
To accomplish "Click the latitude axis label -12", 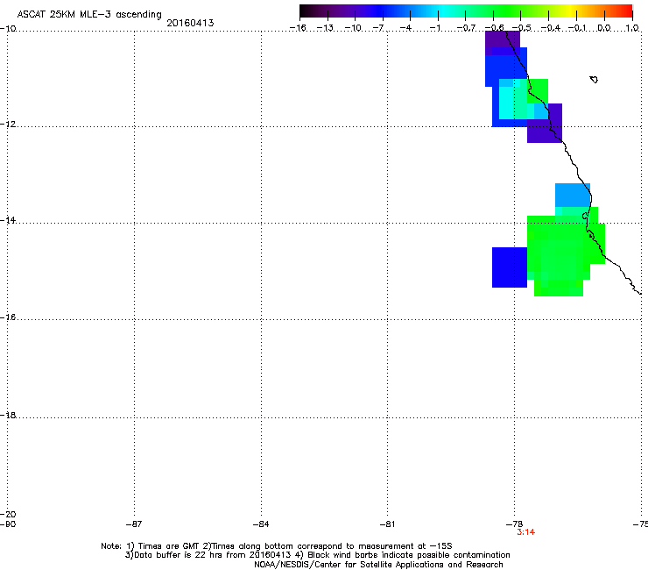I will (x=8, y=125).
